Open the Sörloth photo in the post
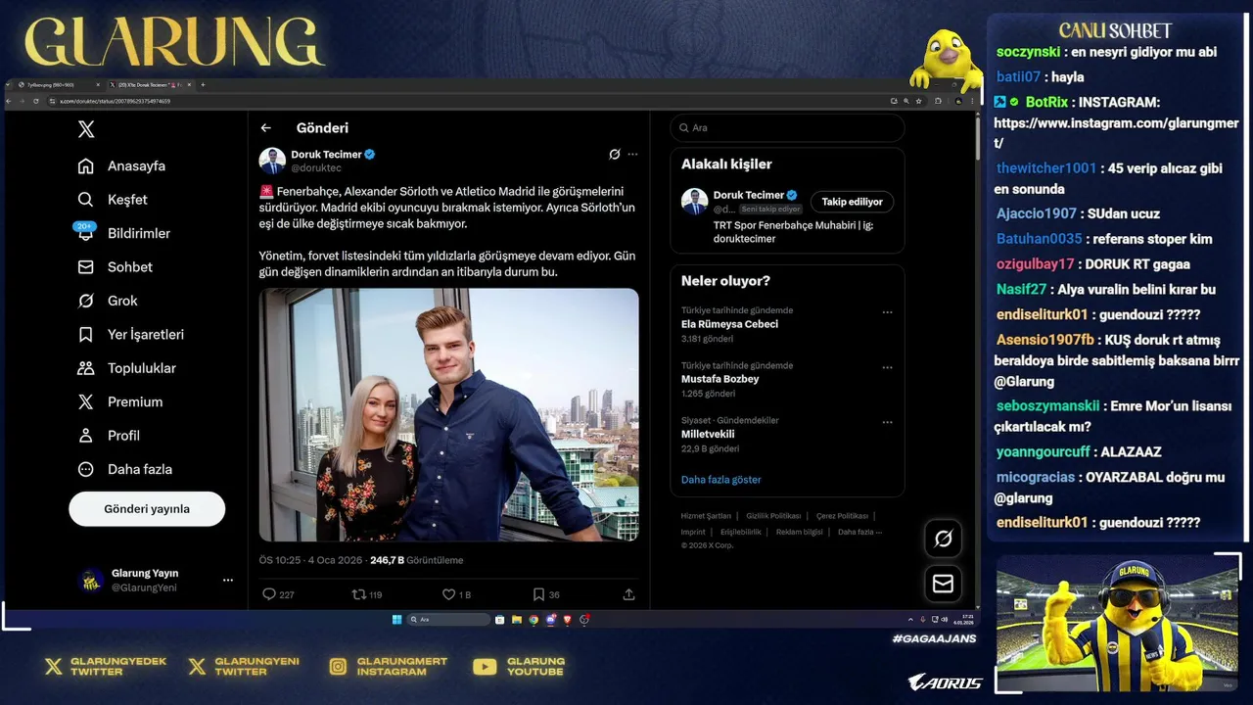Screen dimensions: 1253x705 click(x=449, y=415)
